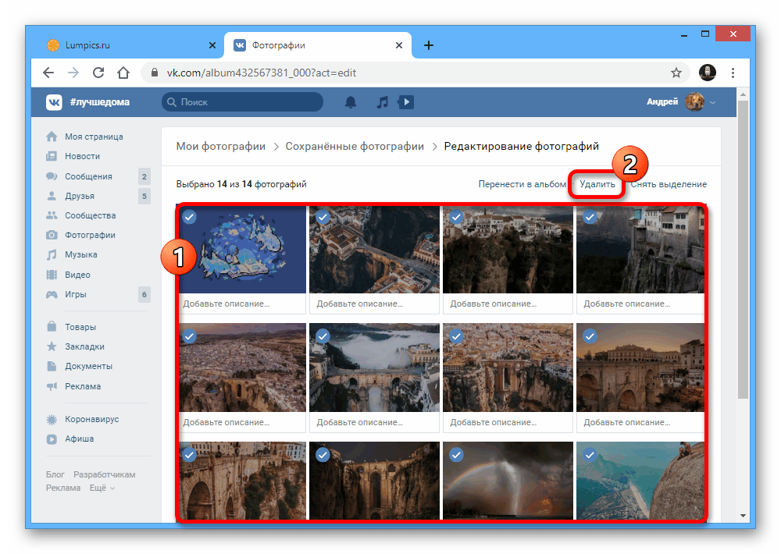Click the VK Поиск search field

pyautogui.click(x=243, y=102)
